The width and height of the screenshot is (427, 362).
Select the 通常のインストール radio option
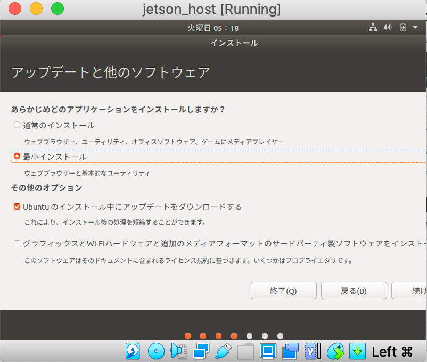point(17,125)
